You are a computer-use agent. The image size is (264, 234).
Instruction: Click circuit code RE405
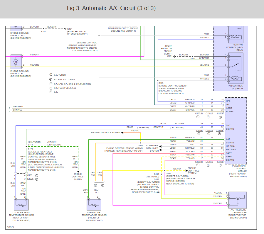click(x=130, y=127)
